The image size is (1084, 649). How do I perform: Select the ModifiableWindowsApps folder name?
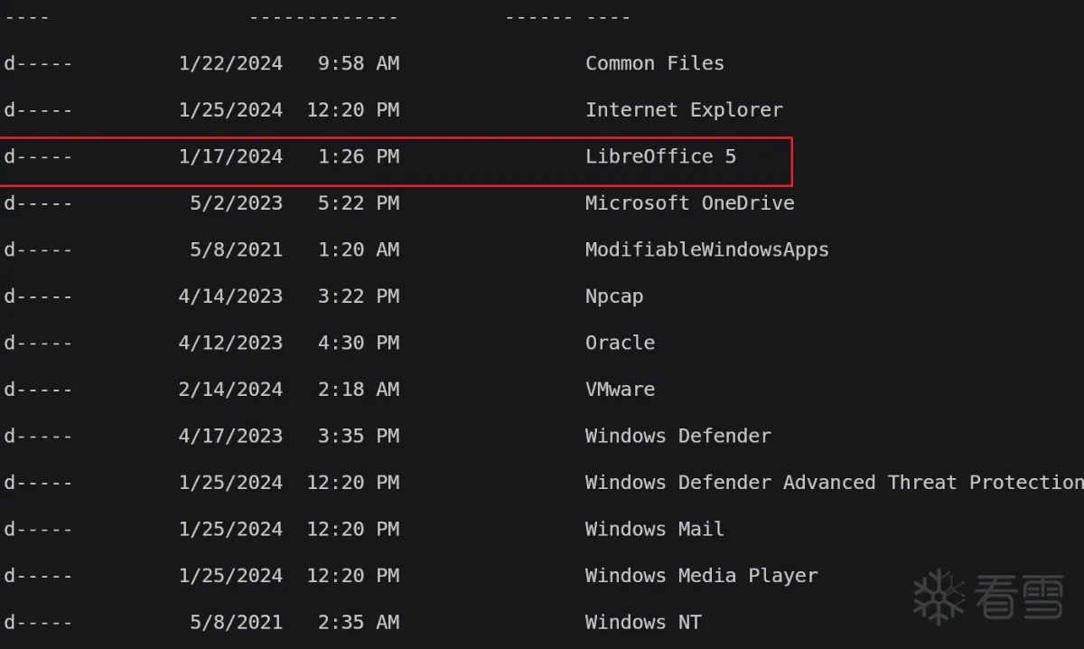click(706, 249)
